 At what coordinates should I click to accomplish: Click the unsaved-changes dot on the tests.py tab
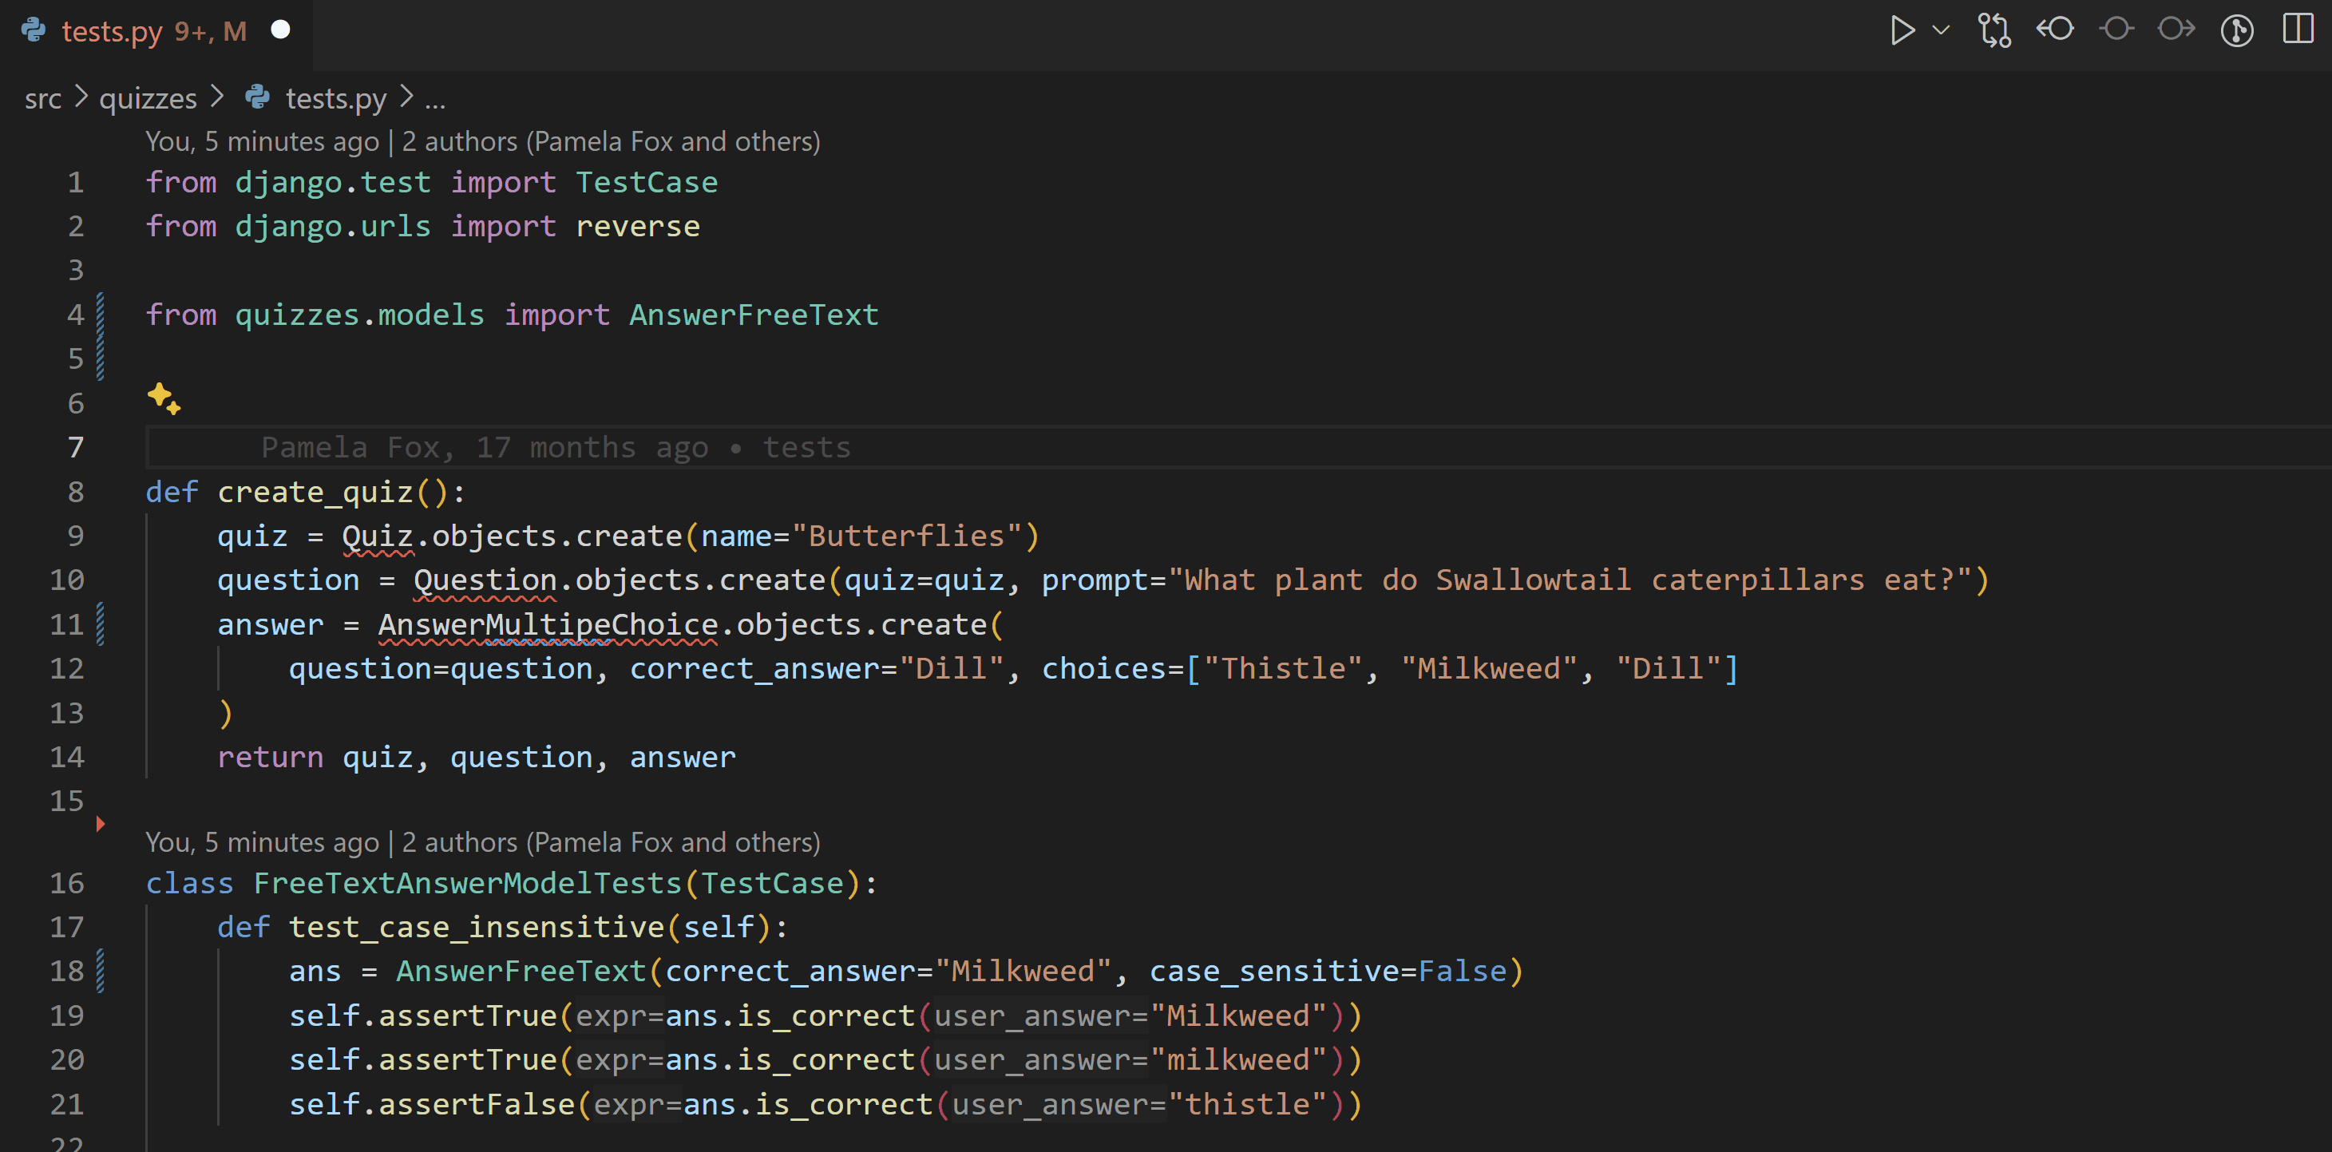tap(282, 30)
